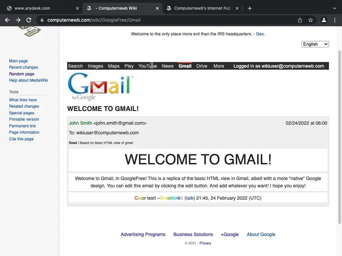Open the Gex link in the tagline
The image size is (342, 256).
tap(260, 34)
